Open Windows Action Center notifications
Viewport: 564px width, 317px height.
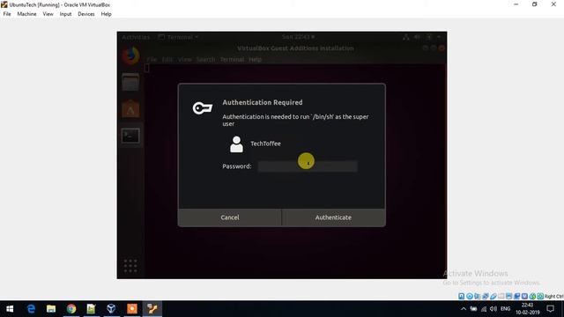tap(550, 309)
